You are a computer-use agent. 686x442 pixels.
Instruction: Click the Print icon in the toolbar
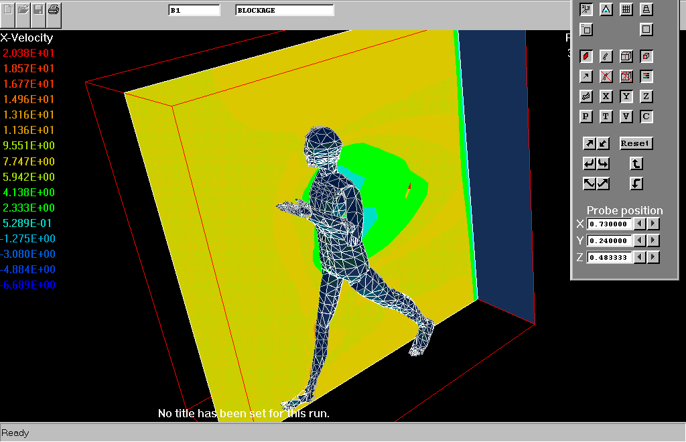(x=54, y=10)
